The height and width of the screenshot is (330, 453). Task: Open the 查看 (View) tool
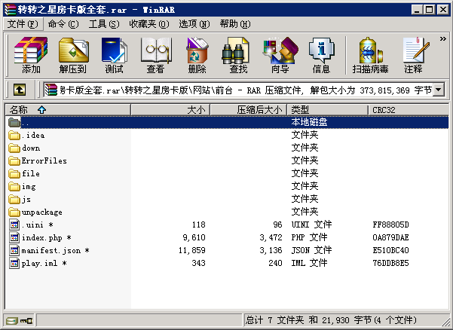click(155, 56)
